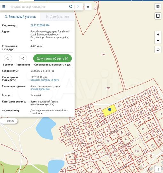
Task: Follow заказать справку на дату link
Action: pyautogui.click(x=45, y=80)
